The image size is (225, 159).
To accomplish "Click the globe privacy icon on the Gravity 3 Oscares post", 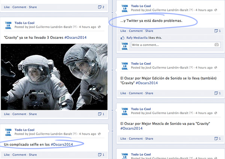I will point(99,27).
